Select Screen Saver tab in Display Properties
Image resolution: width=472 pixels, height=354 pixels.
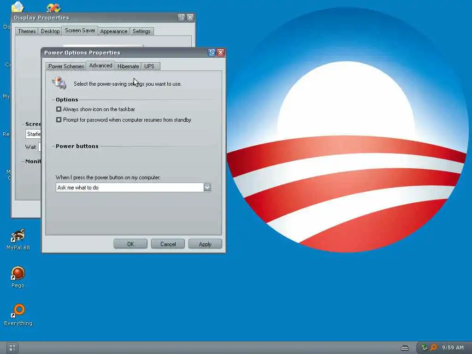(x=80, y=30)
